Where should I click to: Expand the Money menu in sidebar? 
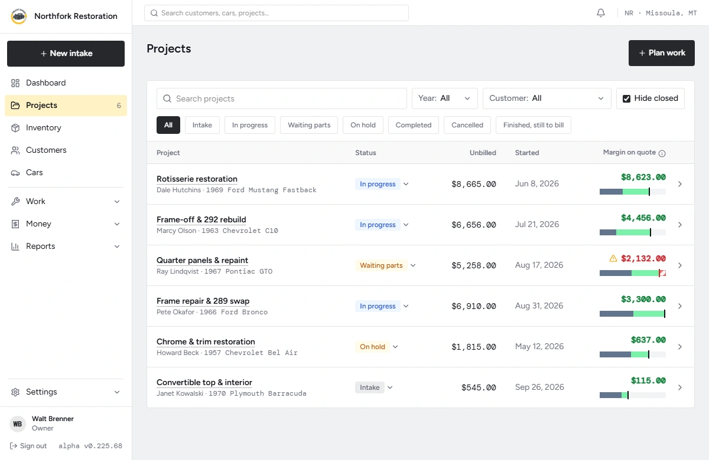point(66,224)
